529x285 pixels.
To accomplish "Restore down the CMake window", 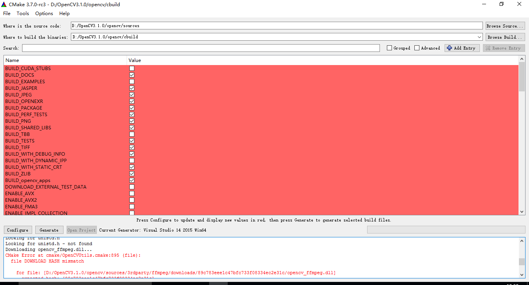I will coord(502,4).
